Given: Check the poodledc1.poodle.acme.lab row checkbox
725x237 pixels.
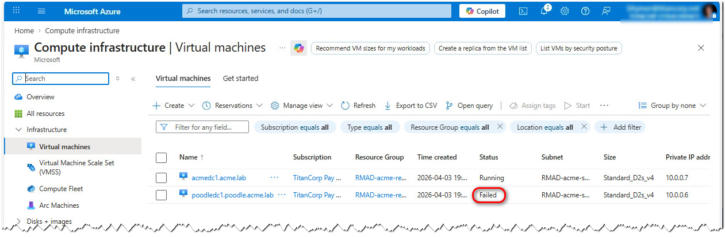Looking at the screenshot, I should [162, 195].
